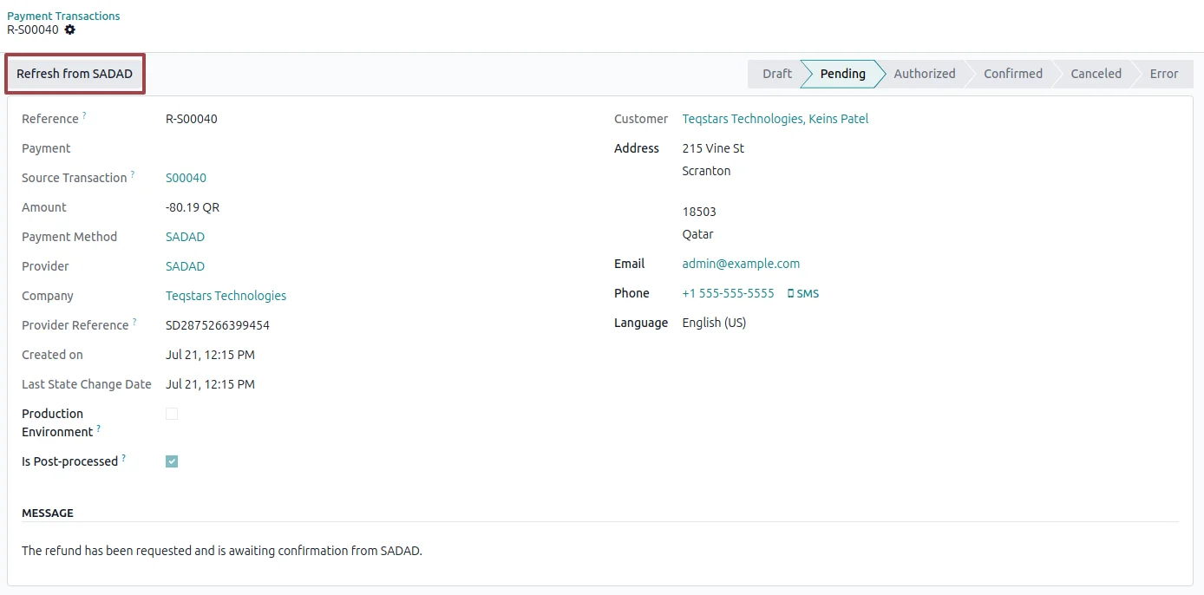This screenshot has width=1204, height=595.
Task: Open the gear actions menu beside R-S00040
Action: [70, 29]
